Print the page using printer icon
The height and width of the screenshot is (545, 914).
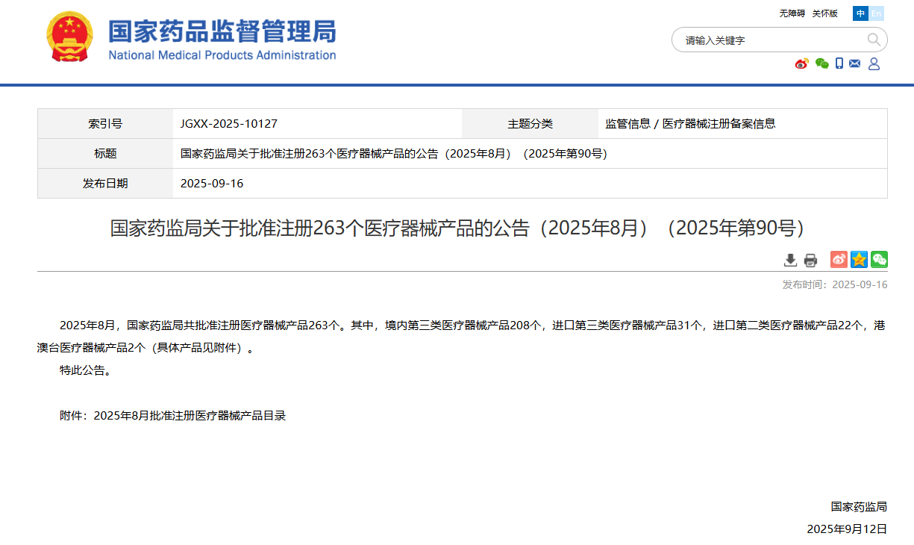(x=810, y=260)
